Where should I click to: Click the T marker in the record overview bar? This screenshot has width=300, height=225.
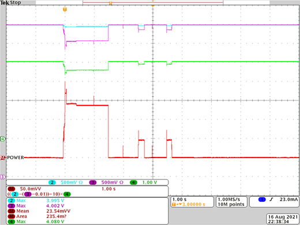pos(110,3)
